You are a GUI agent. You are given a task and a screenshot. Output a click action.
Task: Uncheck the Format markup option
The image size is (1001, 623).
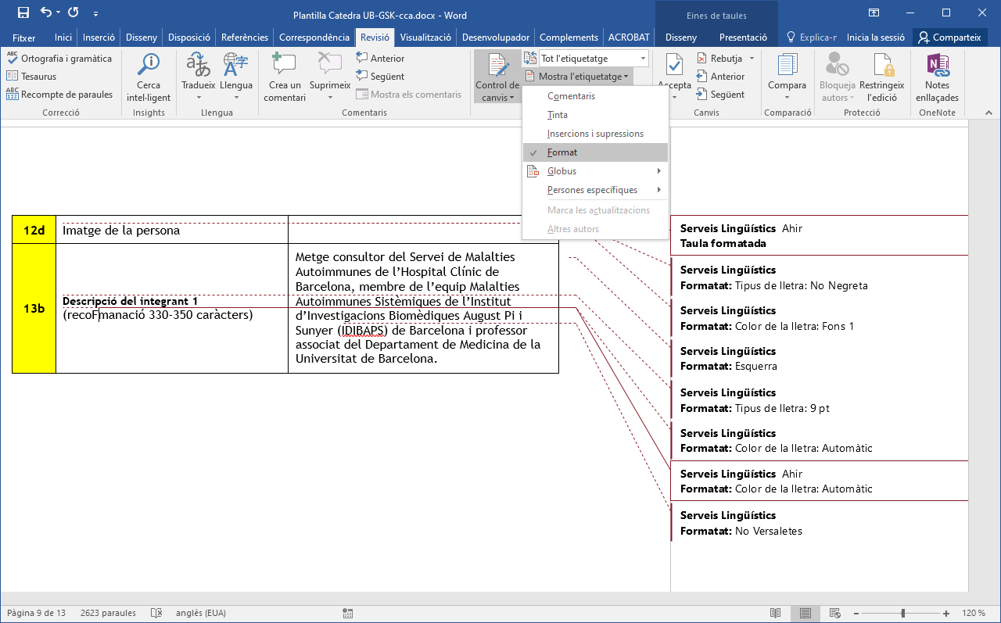(x=562, y=152)
